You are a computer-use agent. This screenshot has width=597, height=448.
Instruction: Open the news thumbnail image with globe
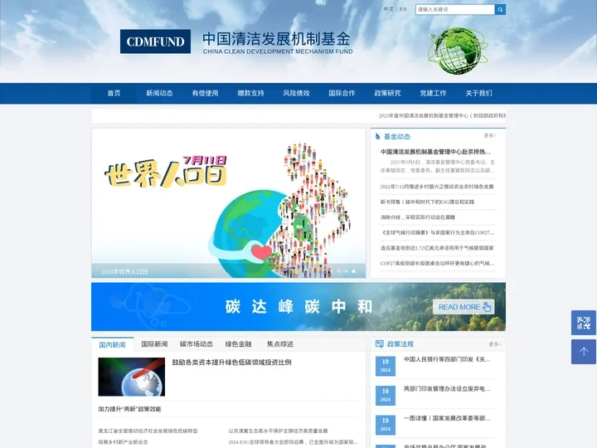pyautogui.click(x=131, y=377)
